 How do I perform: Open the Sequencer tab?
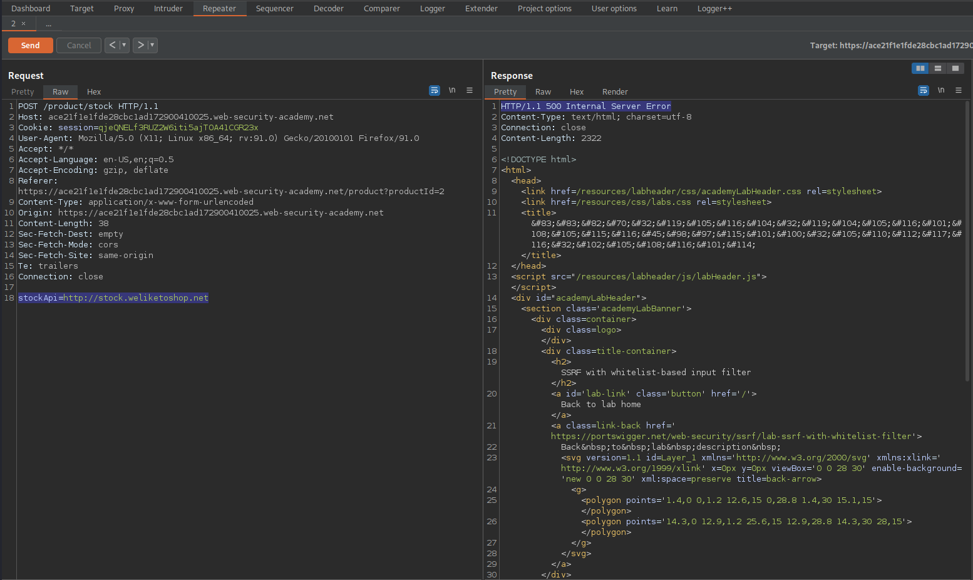coord(275,8)
